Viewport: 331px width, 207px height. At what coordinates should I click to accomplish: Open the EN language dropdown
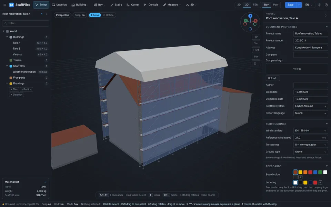coord(309,5)
